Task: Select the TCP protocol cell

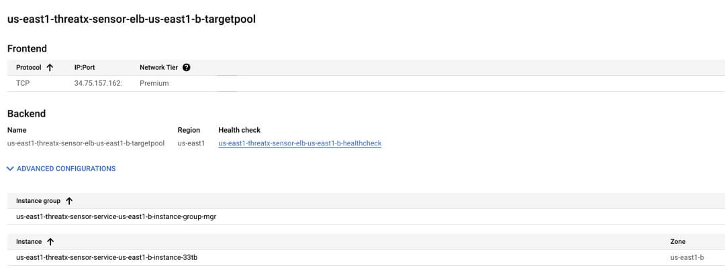Action: tap(23, 84)
